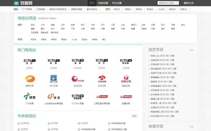Screen dimensions: 211x131
Task: Select the 浙江卫视 blue logo
Action: coord(54,79)
